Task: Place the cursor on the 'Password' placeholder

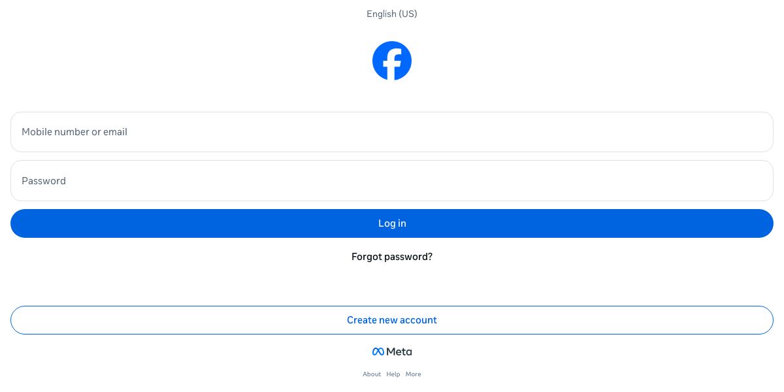Action: [x=44, y=181]
